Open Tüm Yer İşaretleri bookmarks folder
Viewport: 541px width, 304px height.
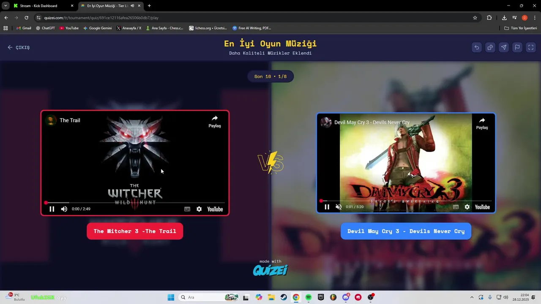point(521,28)
